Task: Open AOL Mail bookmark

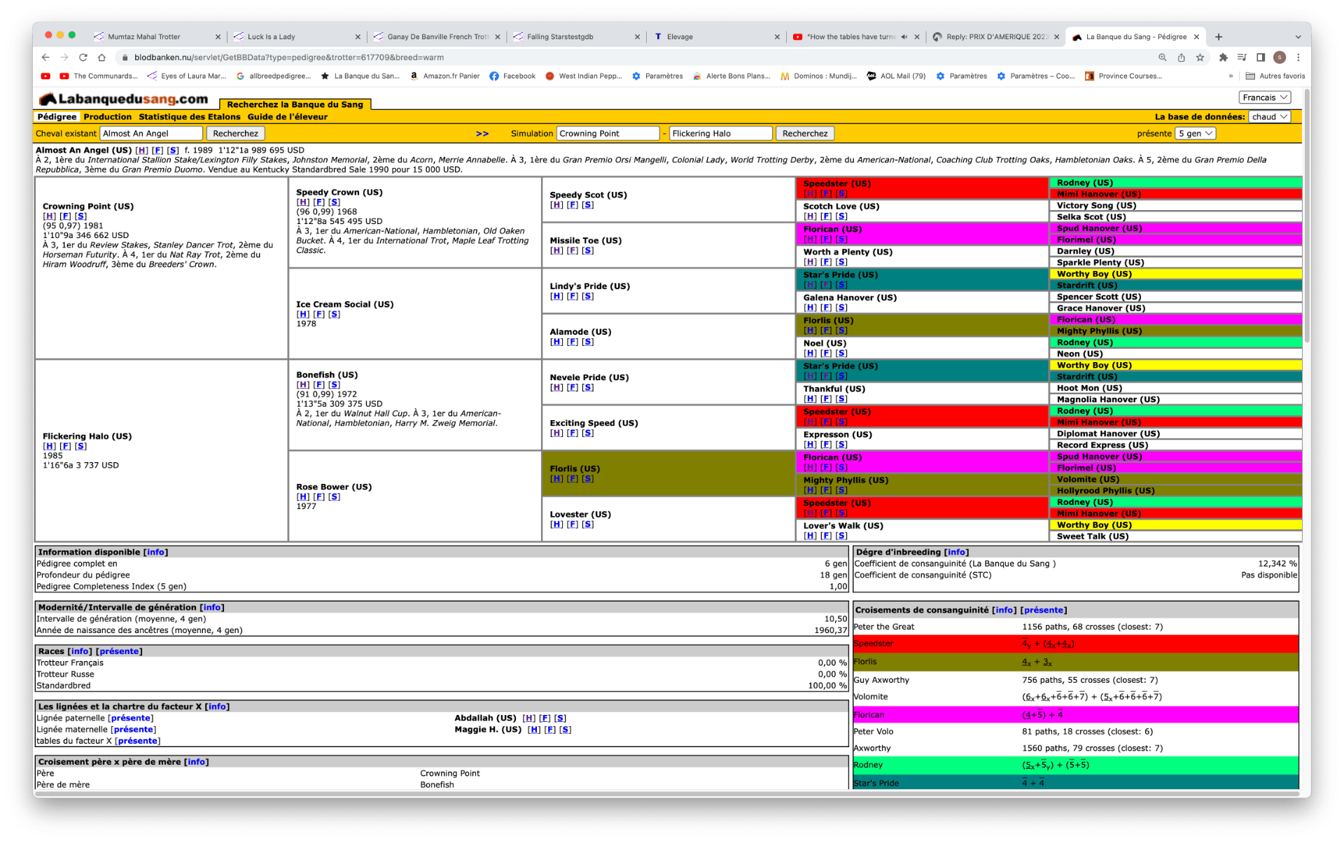Action: (896, 76)
